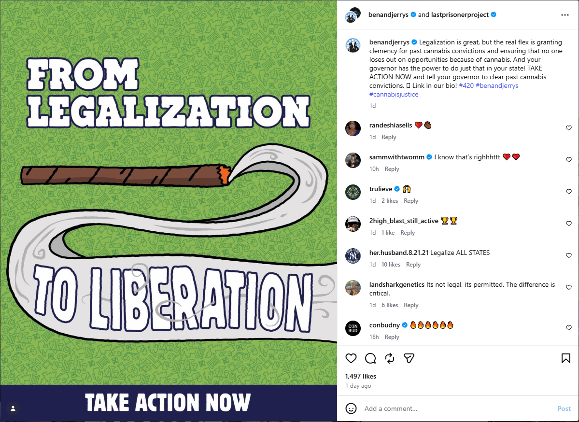Open sammwithtwomm's profile avatar

[353, 160]
